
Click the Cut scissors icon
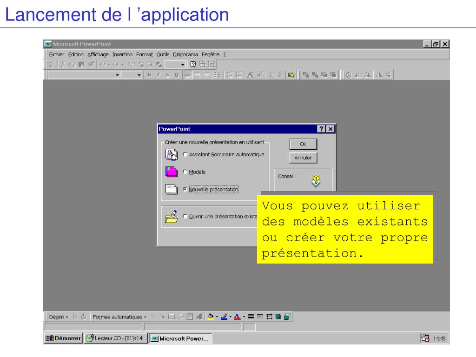(x=63, y=64)
